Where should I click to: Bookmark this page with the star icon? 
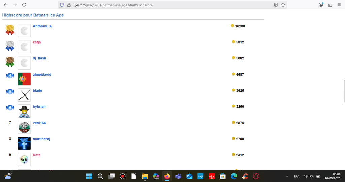pyautogui.click(x=283, y=5)
